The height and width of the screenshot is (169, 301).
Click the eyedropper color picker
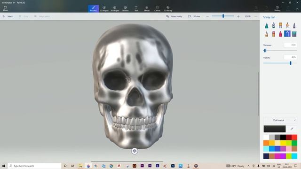coord(292,129)
